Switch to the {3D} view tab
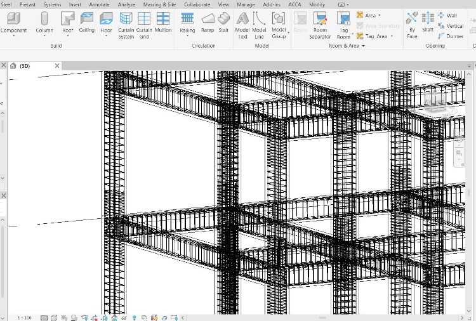476x321 pixels. click(x=25, y=66)
